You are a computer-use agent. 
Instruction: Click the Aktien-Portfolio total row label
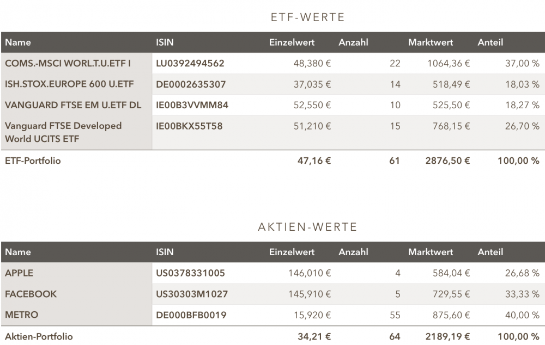click(x=39, y=337)
